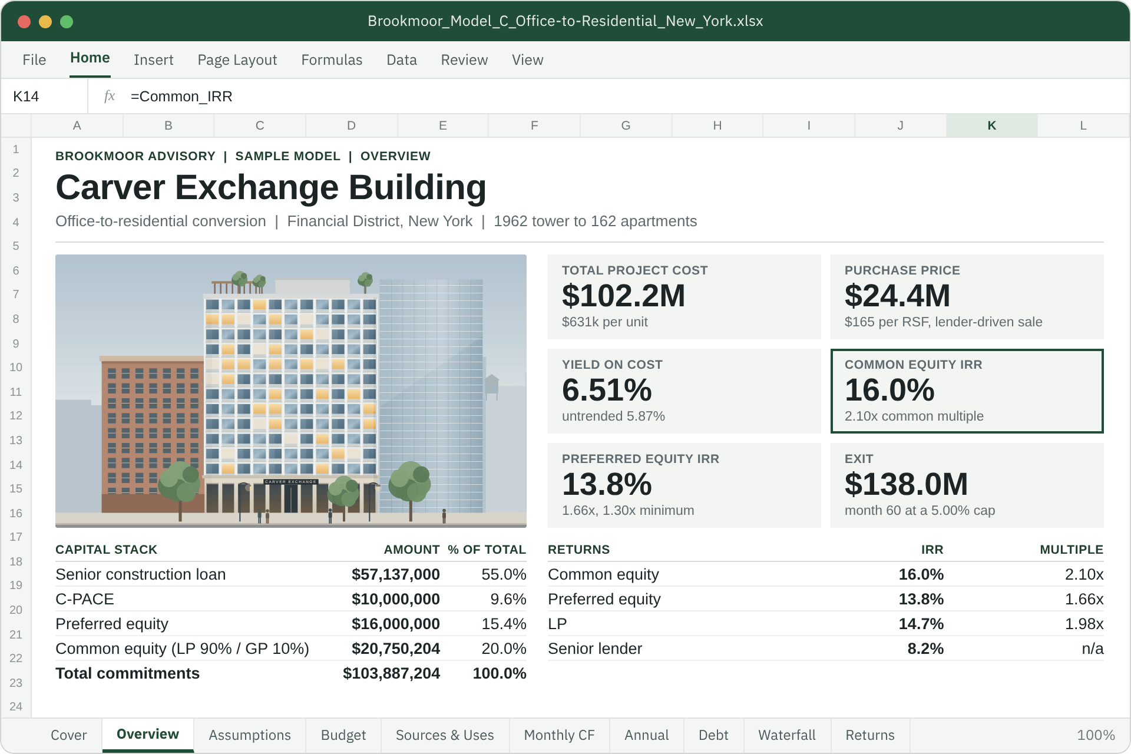Open the File menu
The image size is (1131, 754).
click(34, 59)
